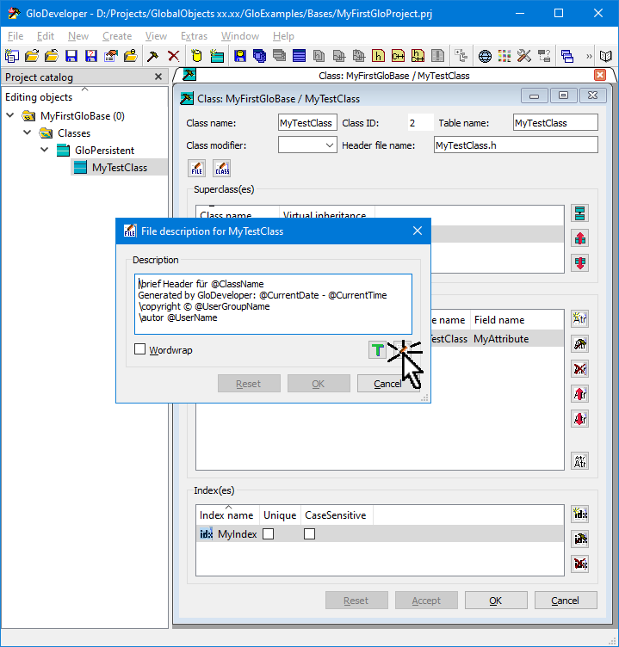619x647 pixels.
Task: Select the MyIndex row
Action: (380, 534)
